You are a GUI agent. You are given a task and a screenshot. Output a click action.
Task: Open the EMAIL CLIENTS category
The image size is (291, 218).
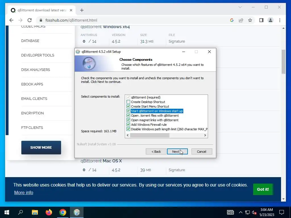click(x=34, y=98)
